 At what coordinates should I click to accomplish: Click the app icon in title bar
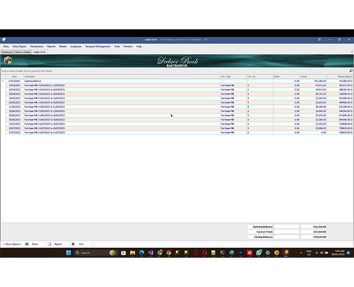click(3, 39)
